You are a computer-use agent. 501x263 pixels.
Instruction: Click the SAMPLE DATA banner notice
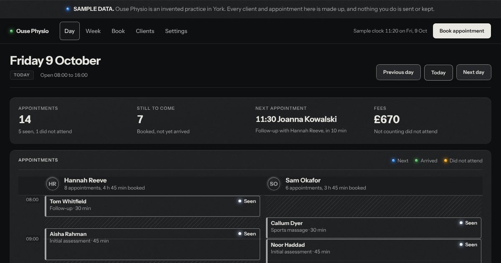click(x=250, y=9)
